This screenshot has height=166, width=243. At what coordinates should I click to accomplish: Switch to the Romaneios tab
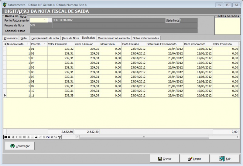(11, 38)
